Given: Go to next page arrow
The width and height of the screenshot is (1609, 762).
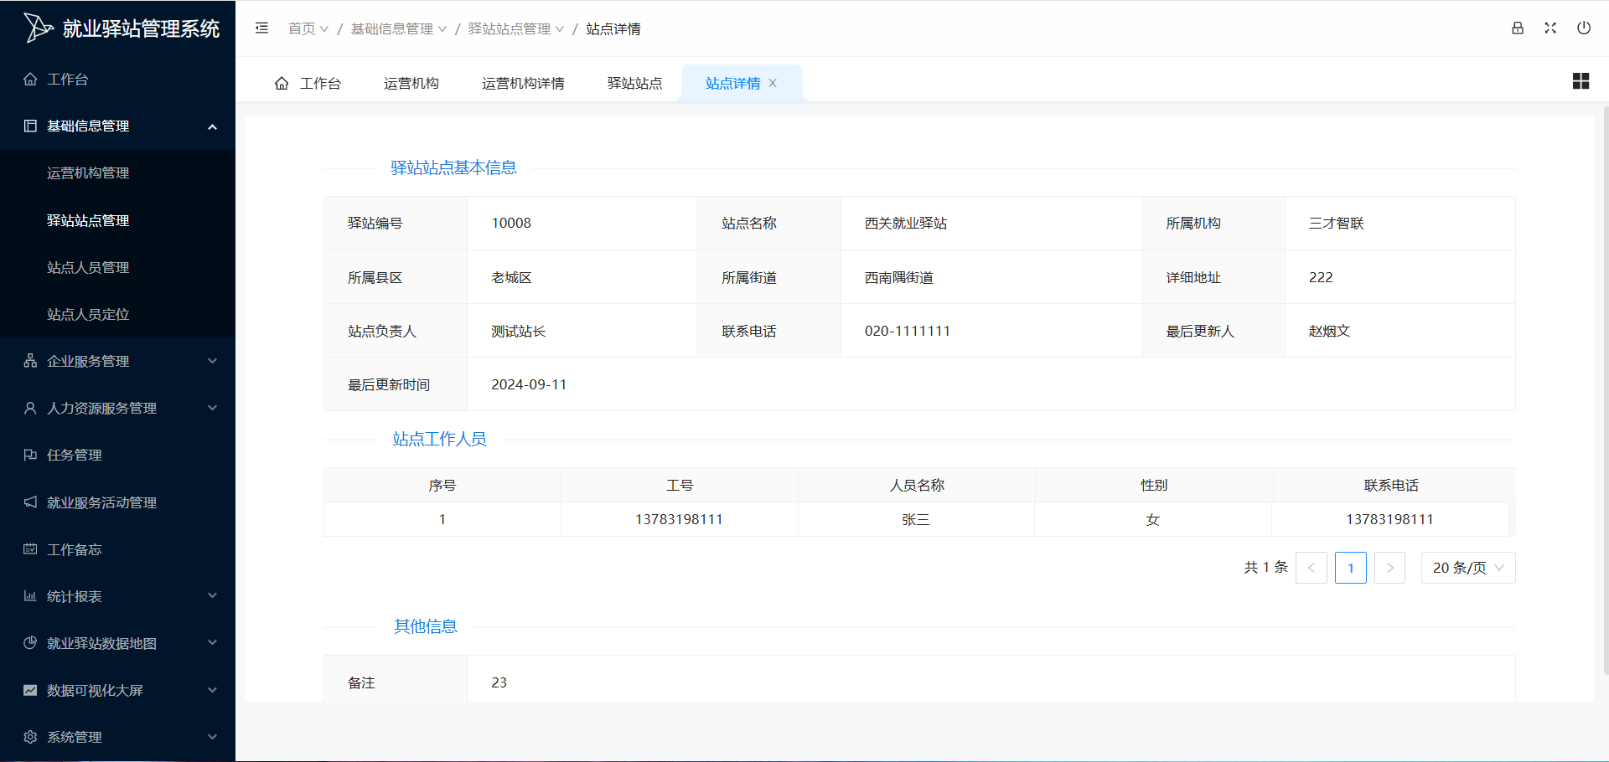Looking at the screenshot, I should (1389, 568).
